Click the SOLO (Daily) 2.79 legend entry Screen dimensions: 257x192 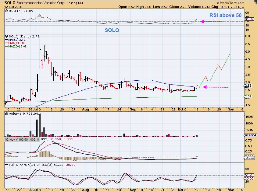(24, 36)
